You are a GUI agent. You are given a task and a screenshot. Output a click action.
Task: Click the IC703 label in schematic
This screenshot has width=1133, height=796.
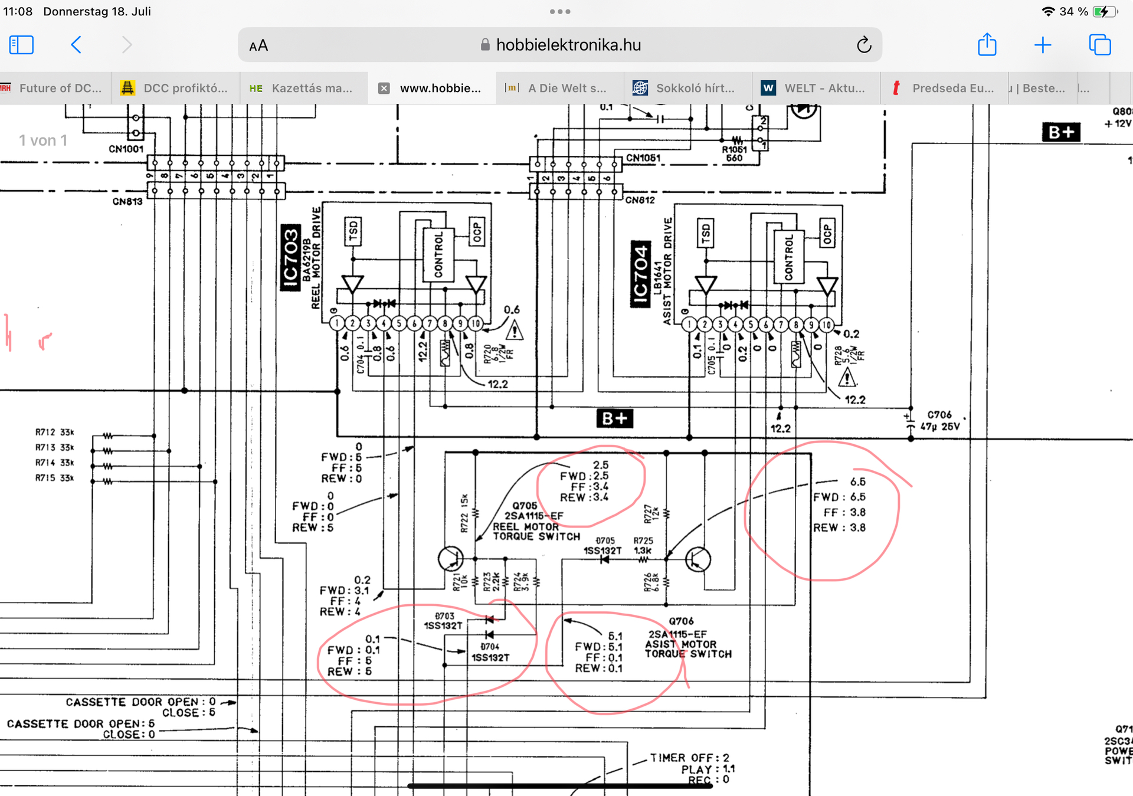pyautogui.click(x=290, y=258)
